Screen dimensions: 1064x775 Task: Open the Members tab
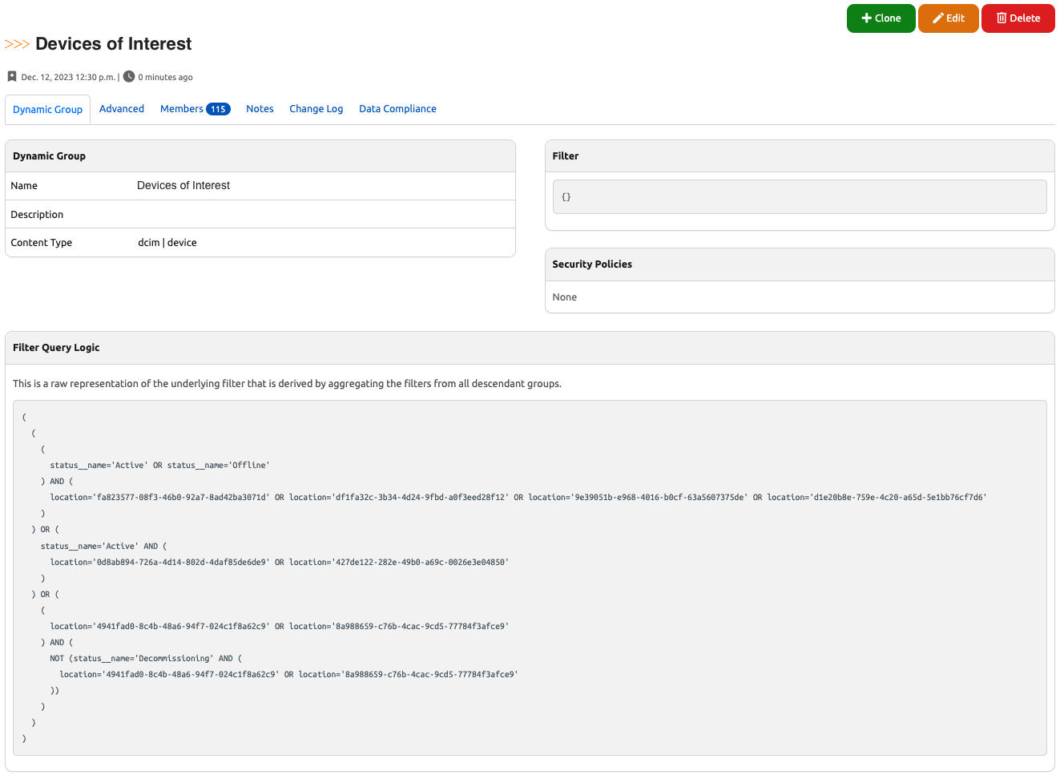tap(182, 109)
